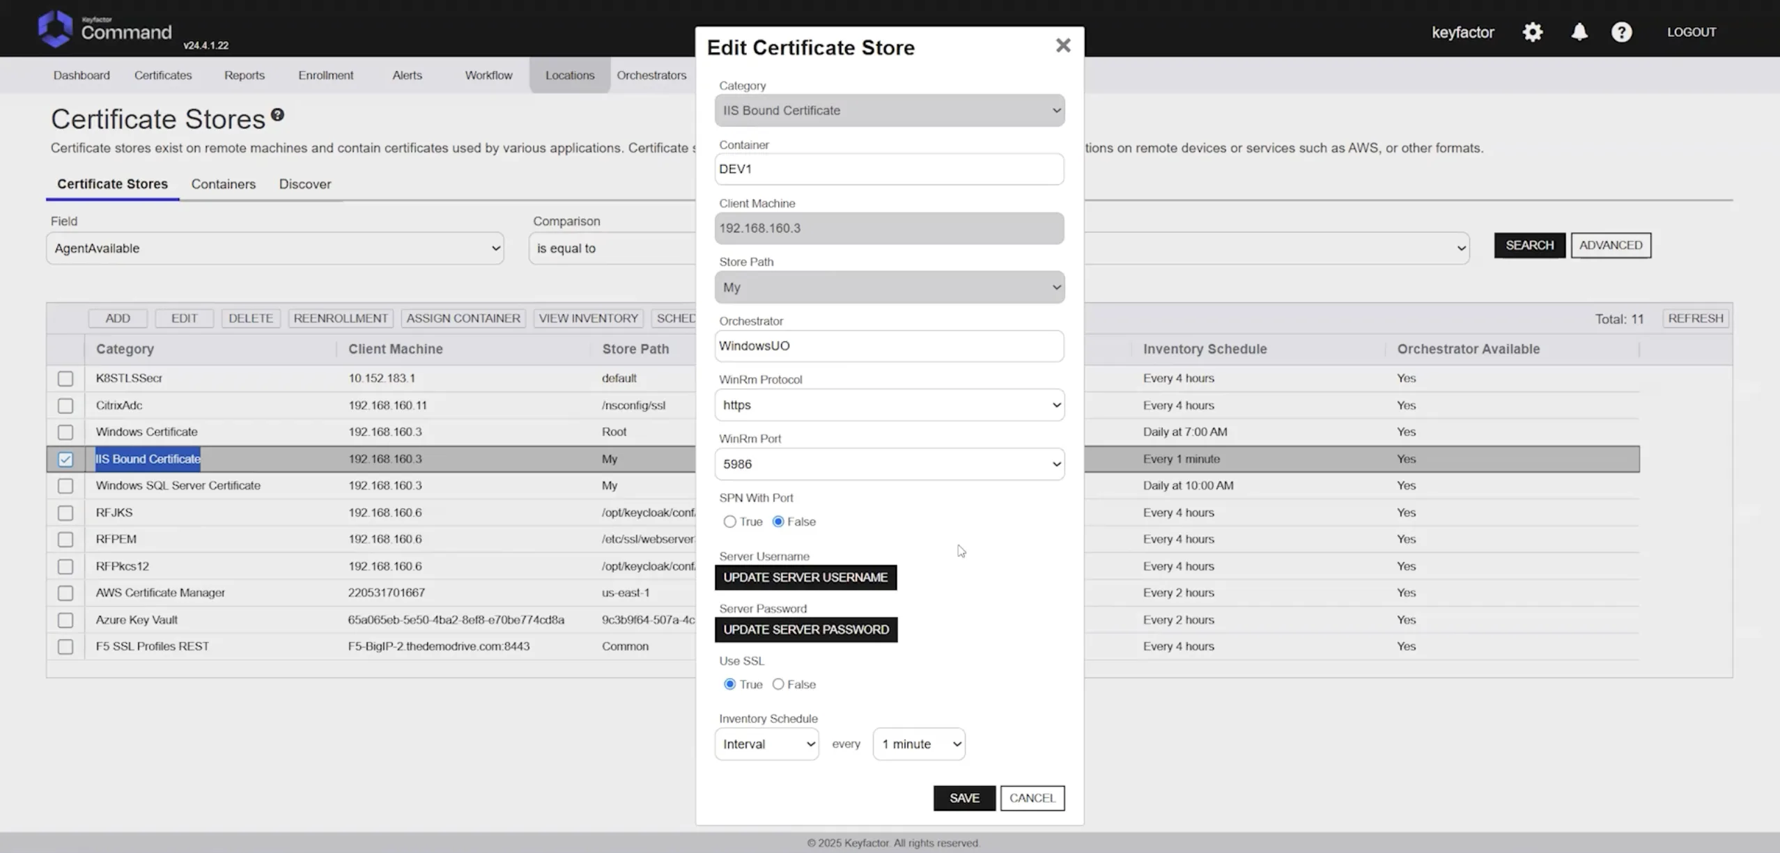The image size is (1780, 853).
Task: Click the SAVE button
Action: pos(964,798)
